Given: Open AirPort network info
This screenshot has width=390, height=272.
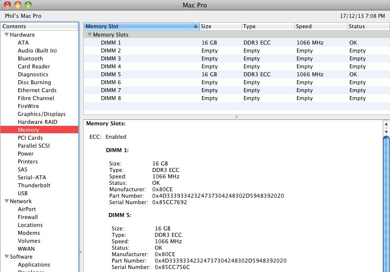Looking at the screenshot, I should coord(27,209).
